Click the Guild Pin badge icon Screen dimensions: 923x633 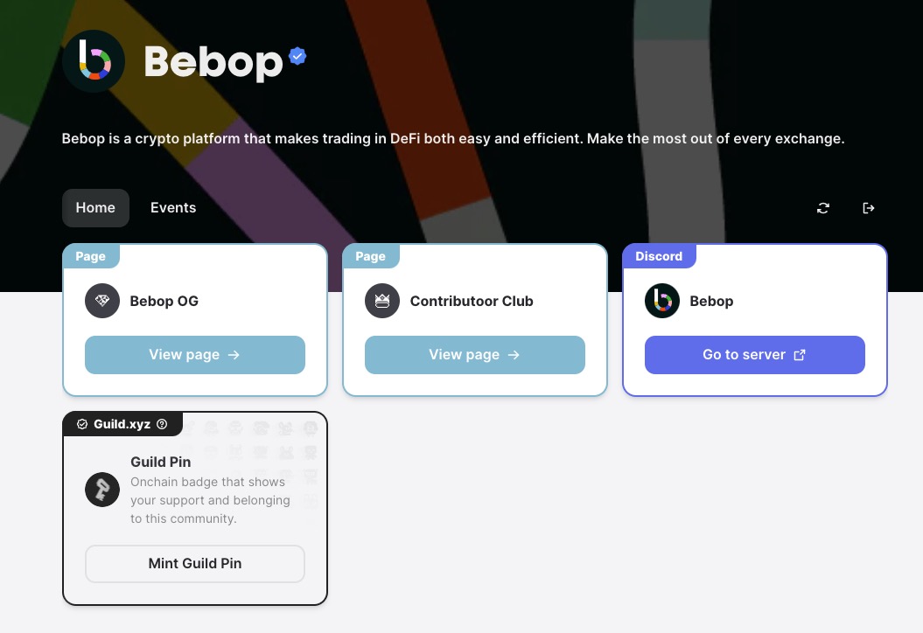tap(102, 490)
